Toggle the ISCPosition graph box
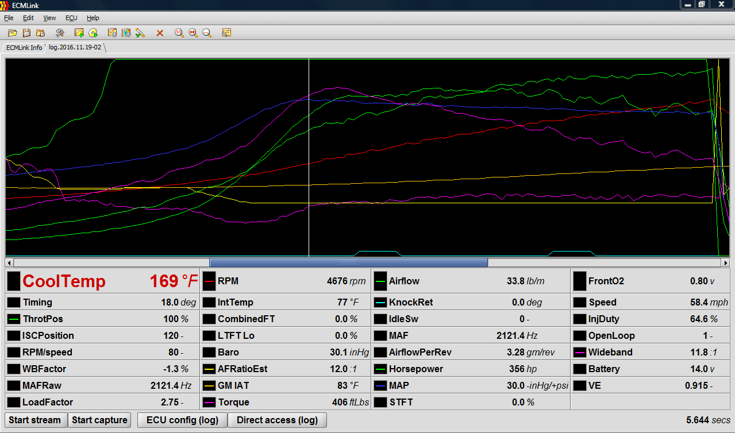 point(13,335)
